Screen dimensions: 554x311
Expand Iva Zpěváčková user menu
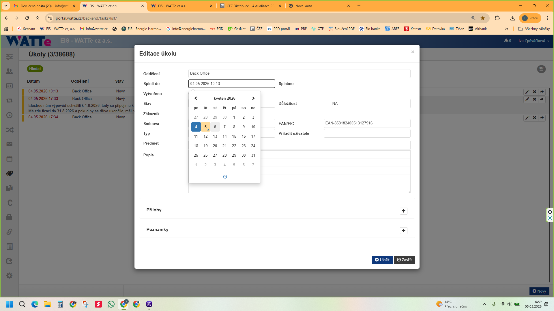534,41
